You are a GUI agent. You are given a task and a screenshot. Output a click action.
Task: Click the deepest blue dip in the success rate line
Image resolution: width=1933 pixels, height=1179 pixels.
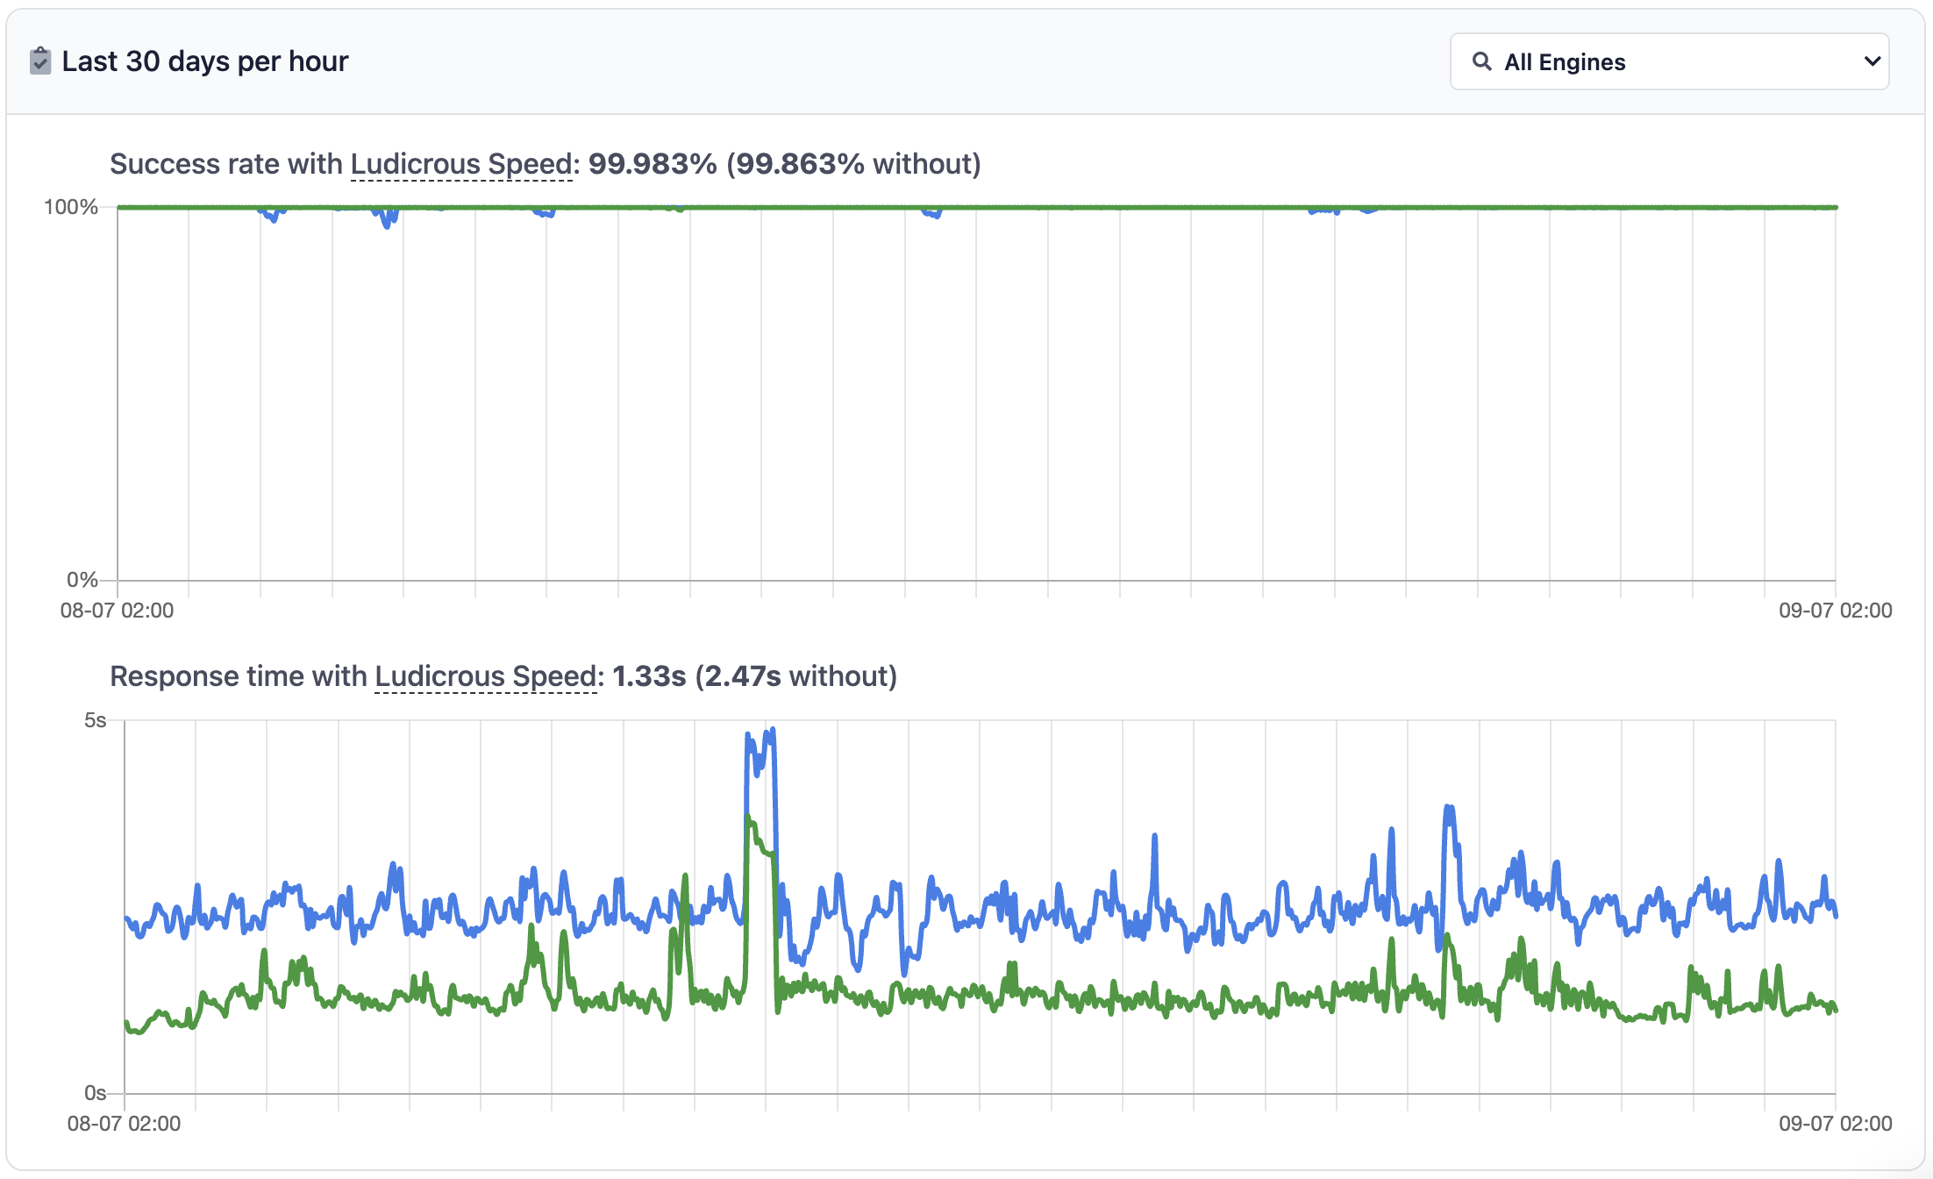tap(387, 225)
